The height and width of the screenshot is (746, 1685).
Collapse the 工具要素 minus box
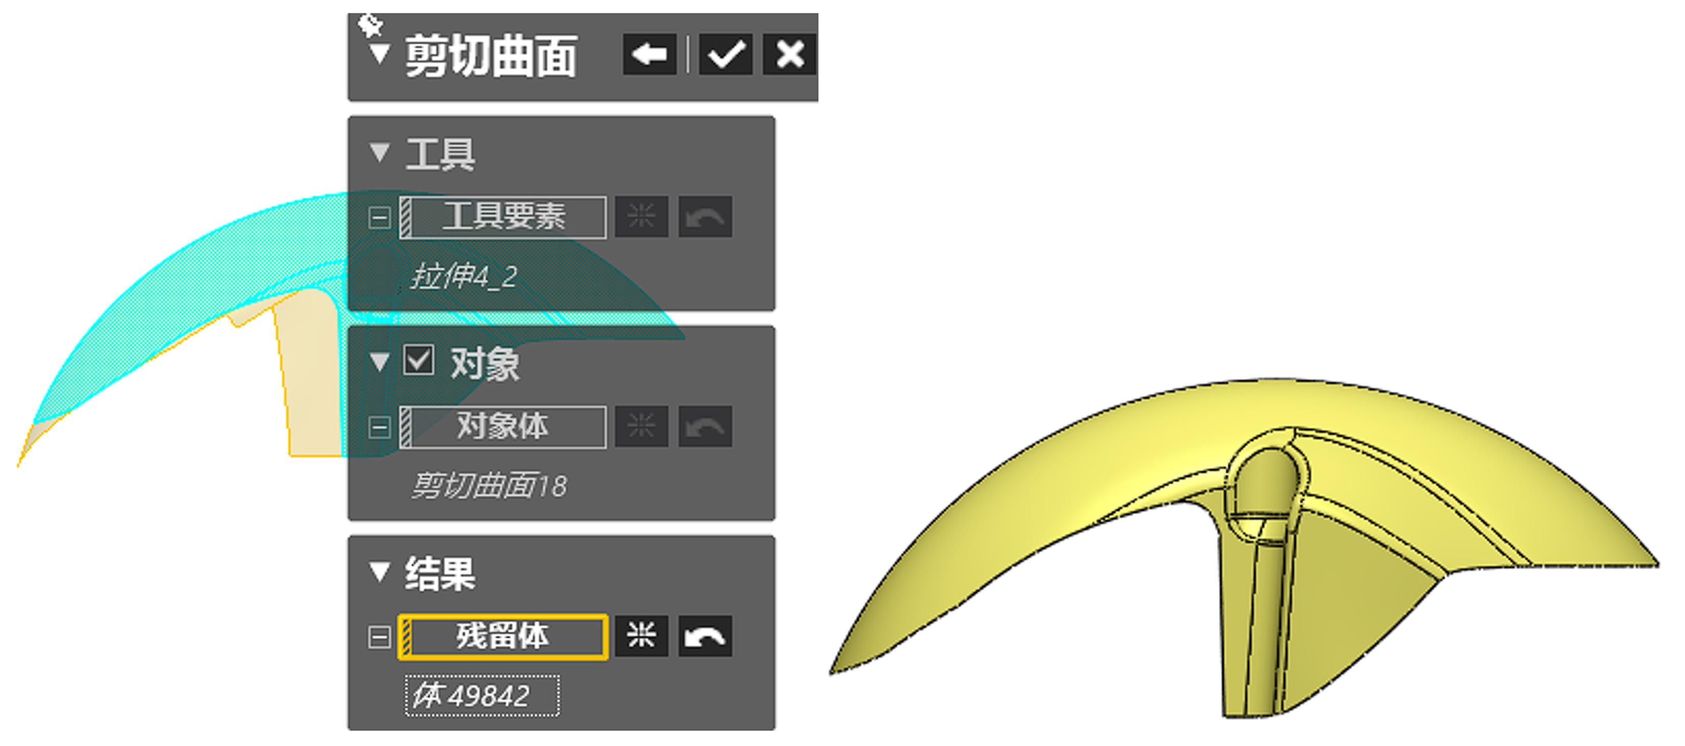(380, 218)
